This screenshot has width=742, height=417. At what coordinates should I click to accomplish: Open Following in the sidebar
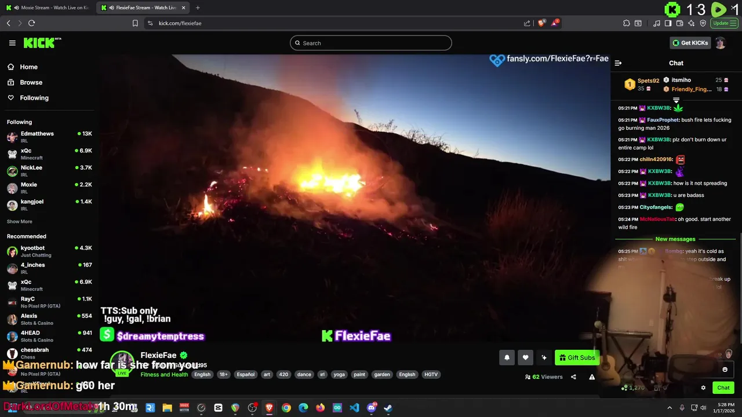point(34,98)
